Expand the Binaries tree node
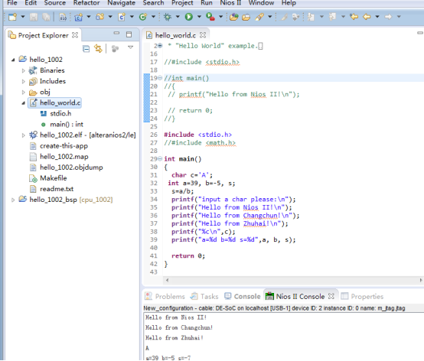The height and width of the screenshot is (361, 424). pyautogui.click(x=23, y=70)
